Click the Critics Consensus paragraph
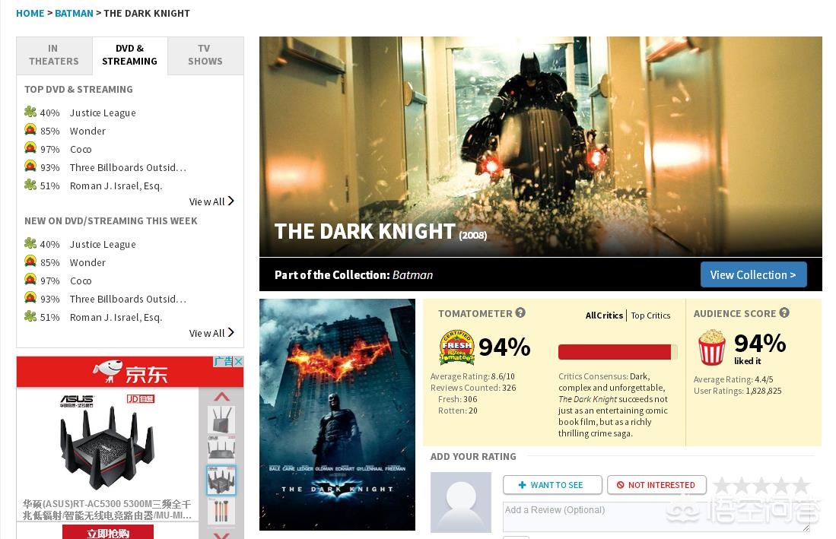 (613, 404)
